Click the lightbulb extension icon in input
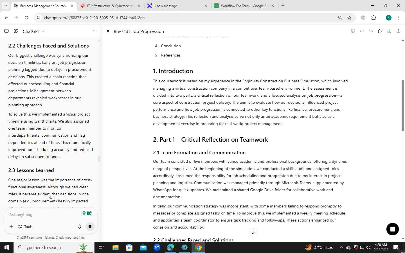 (x=84, y=213)
